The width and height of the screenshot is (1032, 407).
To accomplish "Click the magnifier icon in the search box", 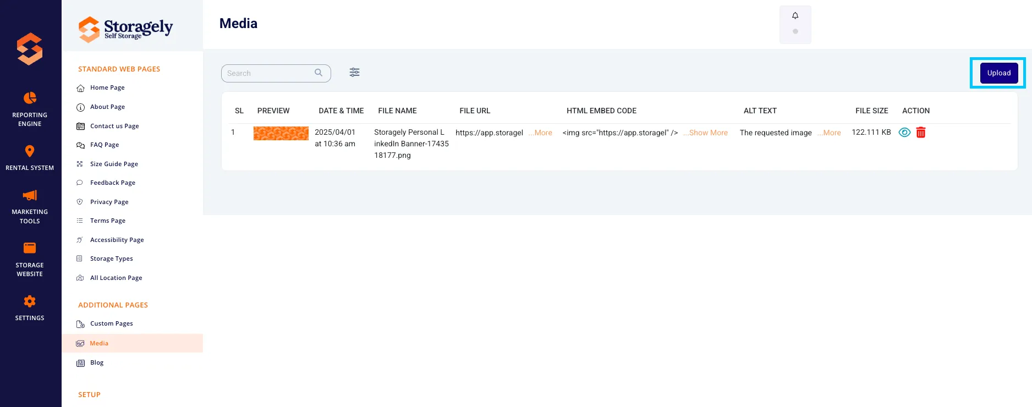I will (319, 73).
